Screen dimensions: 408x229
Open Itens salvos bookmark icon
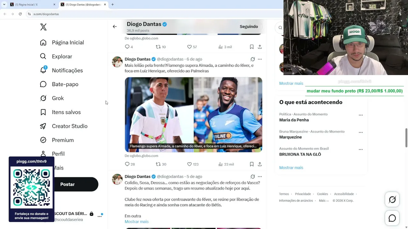(43, 112)
